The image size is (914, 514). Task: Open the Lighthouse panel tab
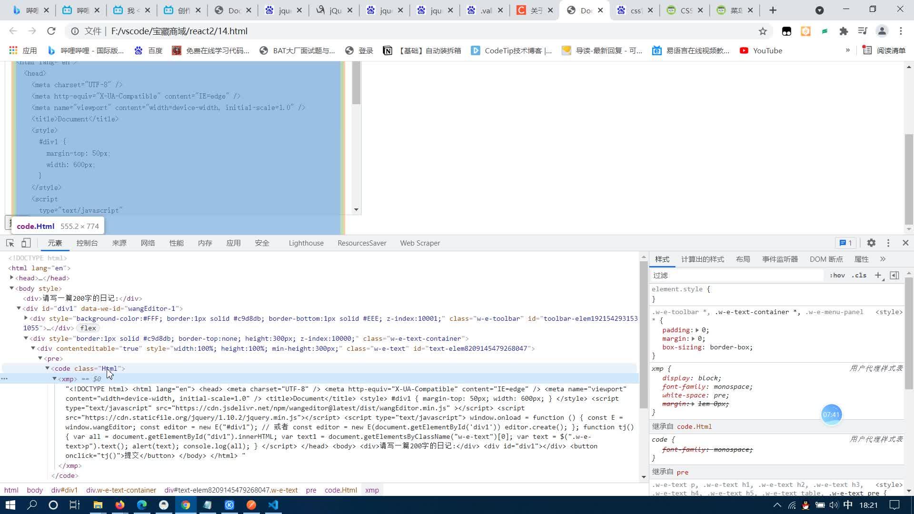click(x=306, y=243)
